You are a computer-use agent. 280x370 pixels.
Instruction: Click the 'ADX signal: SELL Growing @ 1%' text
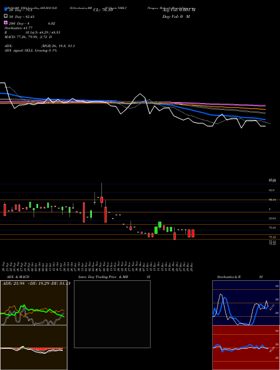coord(31,50)
